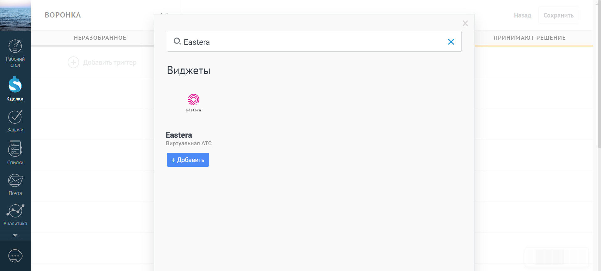This screenshot has height=271, width=601.
Task: Expand more sidebar items with down arrow
Action: [15, 235]
